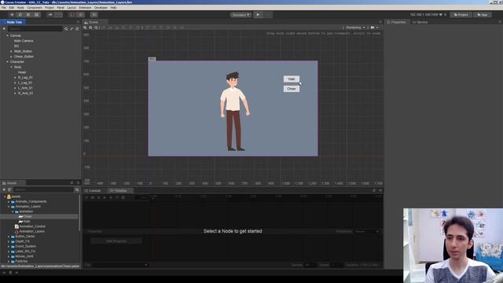Open the Simulator preview platform dropdown
The height and width of the screenshot is (283, 503).
coord(240,15)
